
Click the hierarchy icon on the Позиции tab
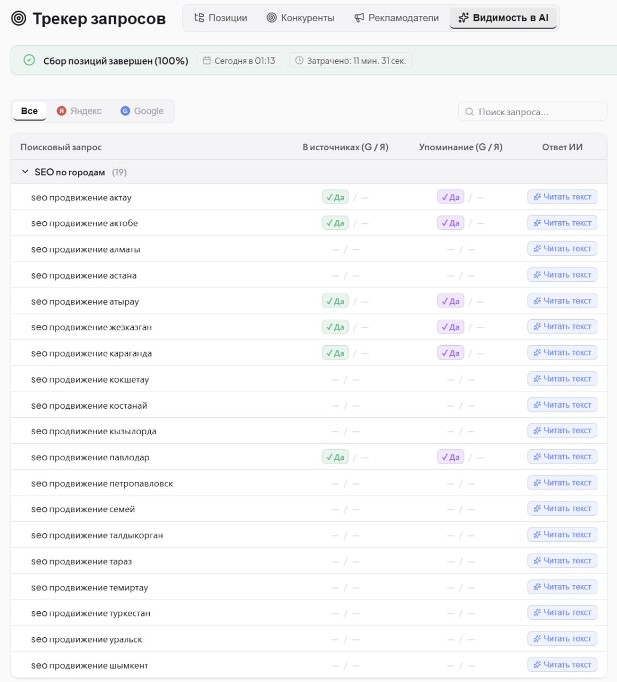199,18
